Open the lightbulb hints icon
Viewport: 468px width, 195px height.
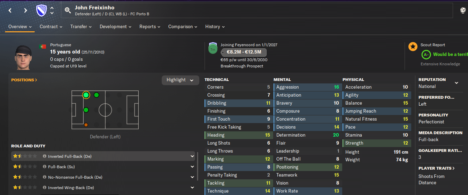[463, 10]
